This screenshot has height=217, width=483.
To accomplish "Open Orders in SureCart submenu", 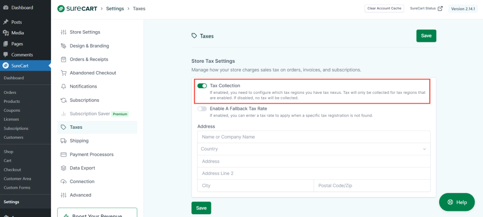I will (10, 92).
